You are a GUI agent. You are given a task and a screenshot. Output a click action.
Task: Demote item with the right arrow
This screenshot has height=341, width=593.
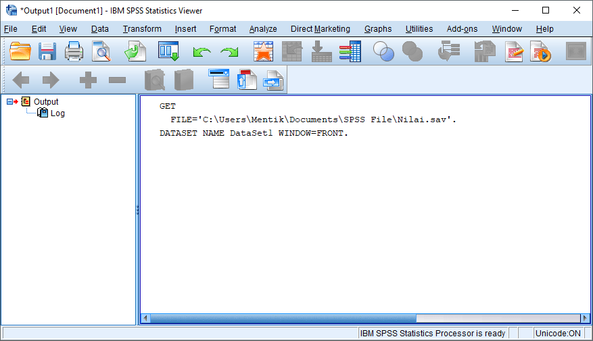pos(51,80)
